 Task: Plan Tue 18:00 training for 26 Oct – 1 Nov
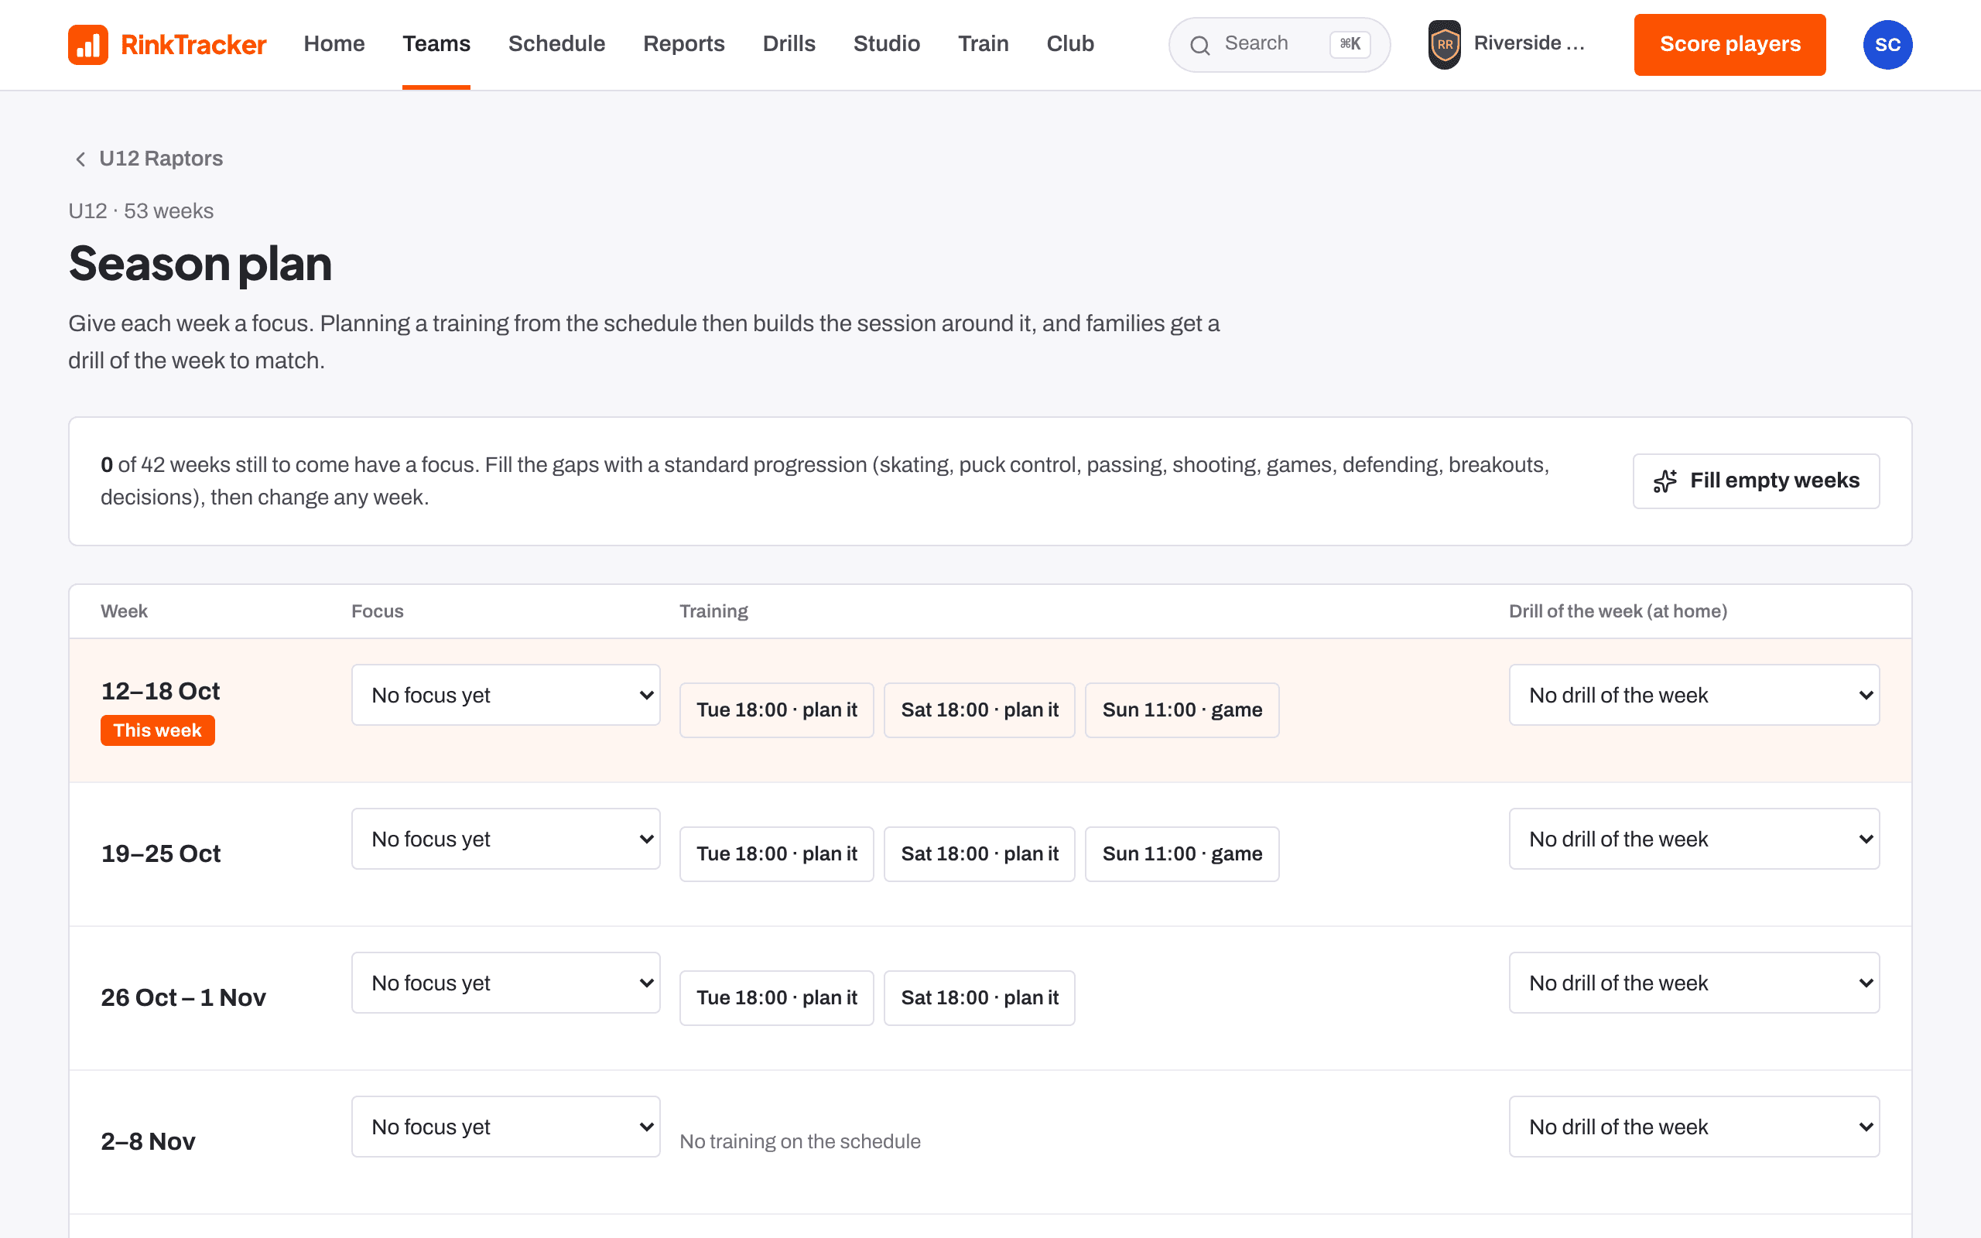pos(777,998)
